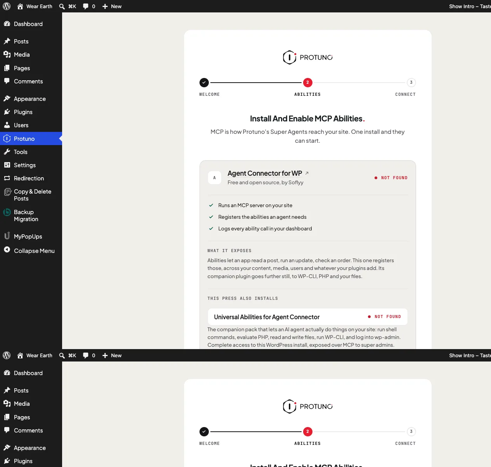
Task: Open the Backup Migration menu label
Action: (x=26, y=215)
